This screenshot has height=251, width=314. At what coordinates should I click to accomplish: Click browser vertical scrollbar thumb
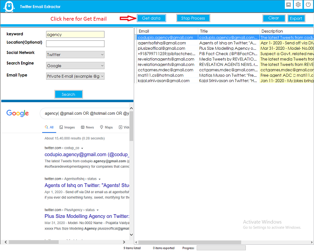pyautogui.click(x=131, y=125)
